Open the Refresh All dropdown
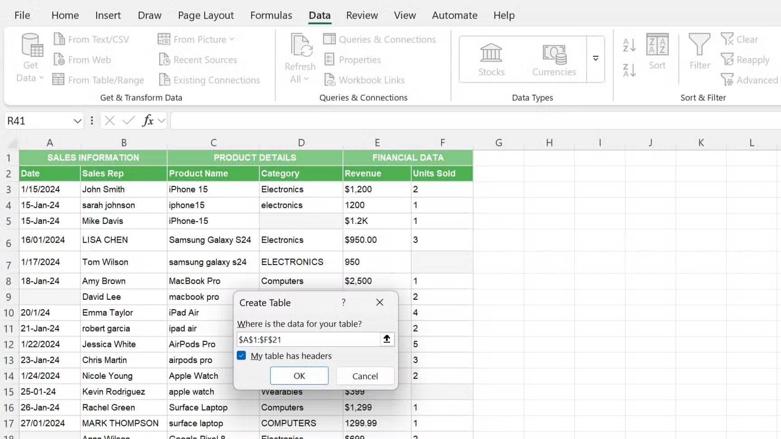Image resolution: width=781 pixels, height=439 pixels. pyautogui.click(x=300, y=79)
